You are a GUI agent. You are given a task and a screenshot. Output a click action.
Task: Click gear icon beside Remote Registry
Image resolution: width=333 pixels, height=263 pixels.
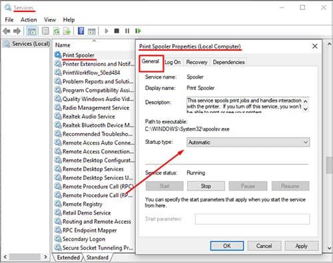[x=58, y=204]
